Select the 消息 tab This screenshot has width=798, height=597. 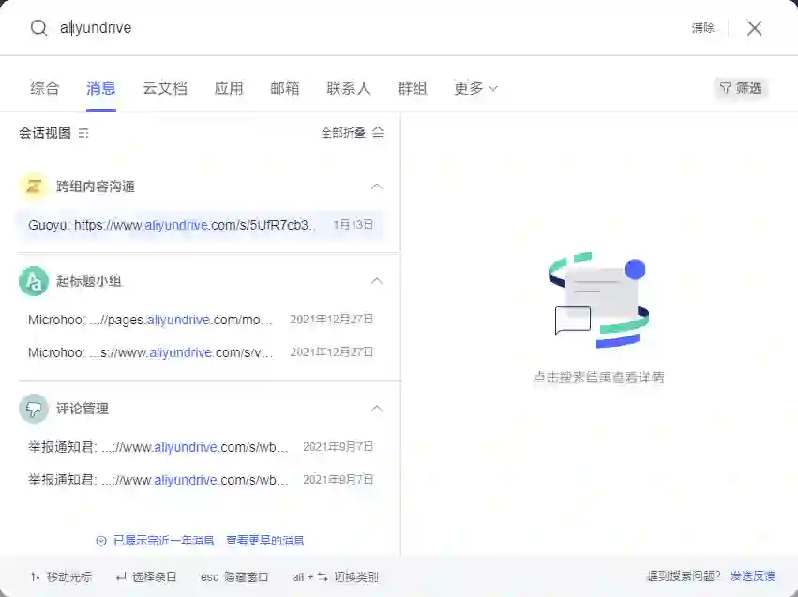tap(100, 88)
